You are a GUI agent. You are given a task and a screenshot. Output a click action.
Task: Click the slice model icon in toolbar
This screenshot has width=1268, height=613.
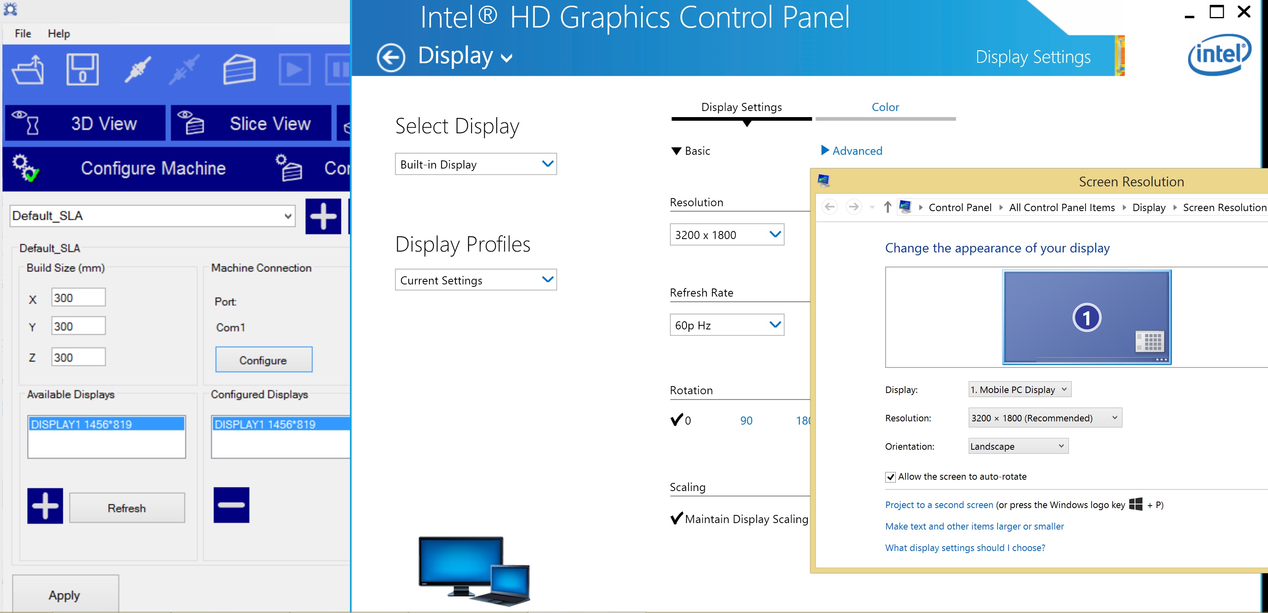(239, 70)
